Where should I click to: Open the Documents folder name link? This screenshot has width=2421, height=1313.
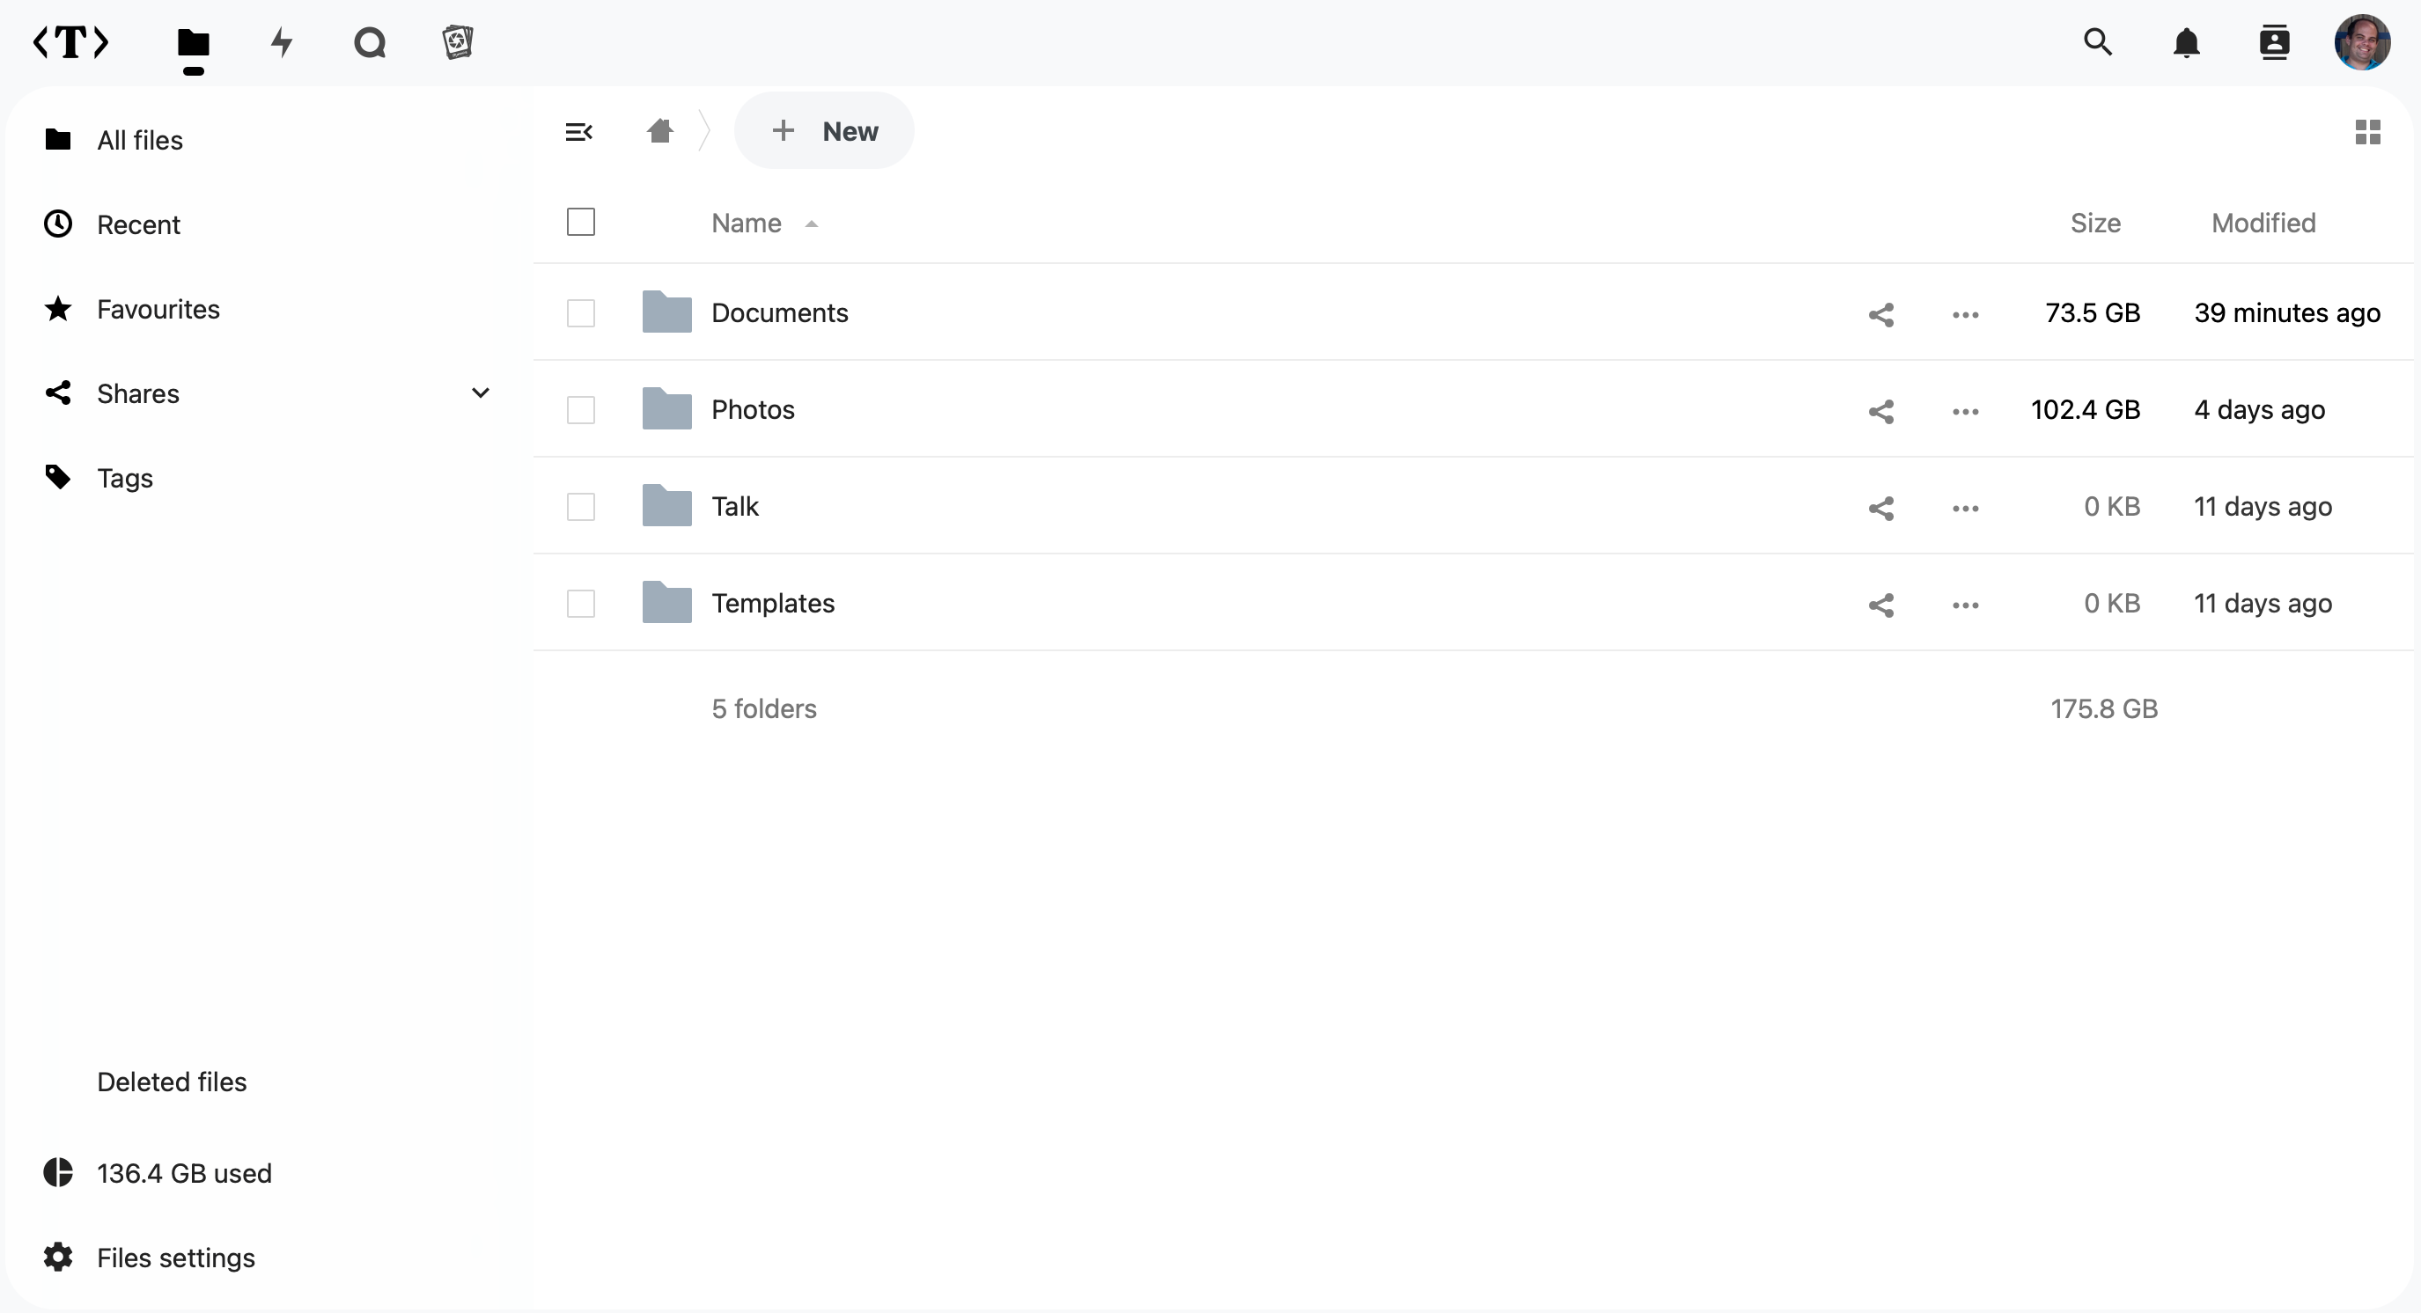[x=779, y=312]
